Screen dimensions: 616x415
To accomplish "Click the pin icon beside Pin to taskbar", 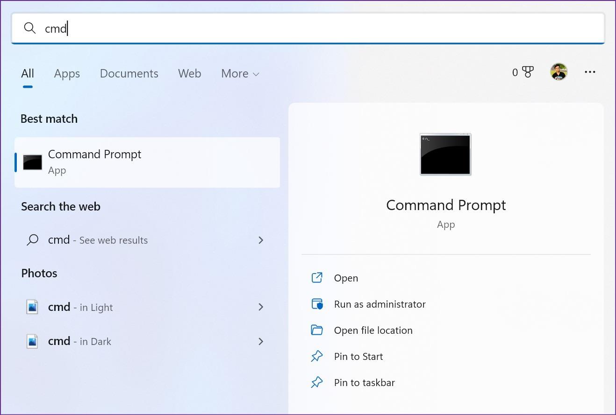I will pyautogui.click(x=317, y=382).
